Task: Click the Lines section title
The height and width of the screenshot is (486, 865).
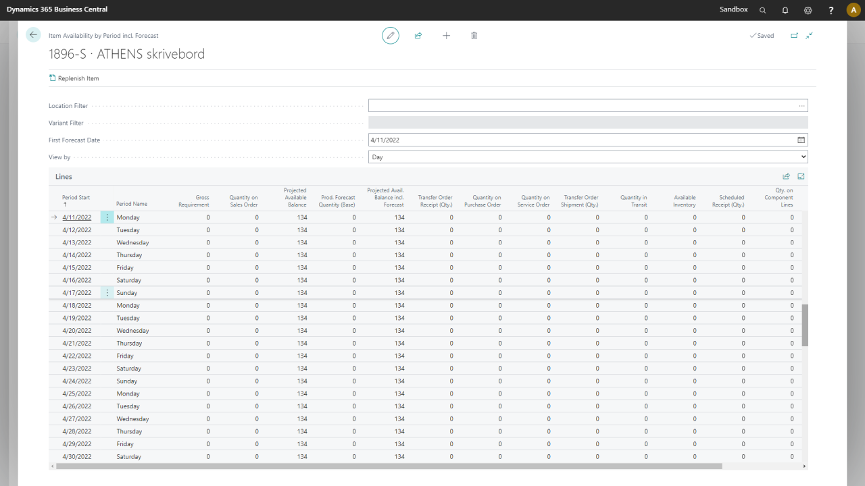Action: pos(64,177)
